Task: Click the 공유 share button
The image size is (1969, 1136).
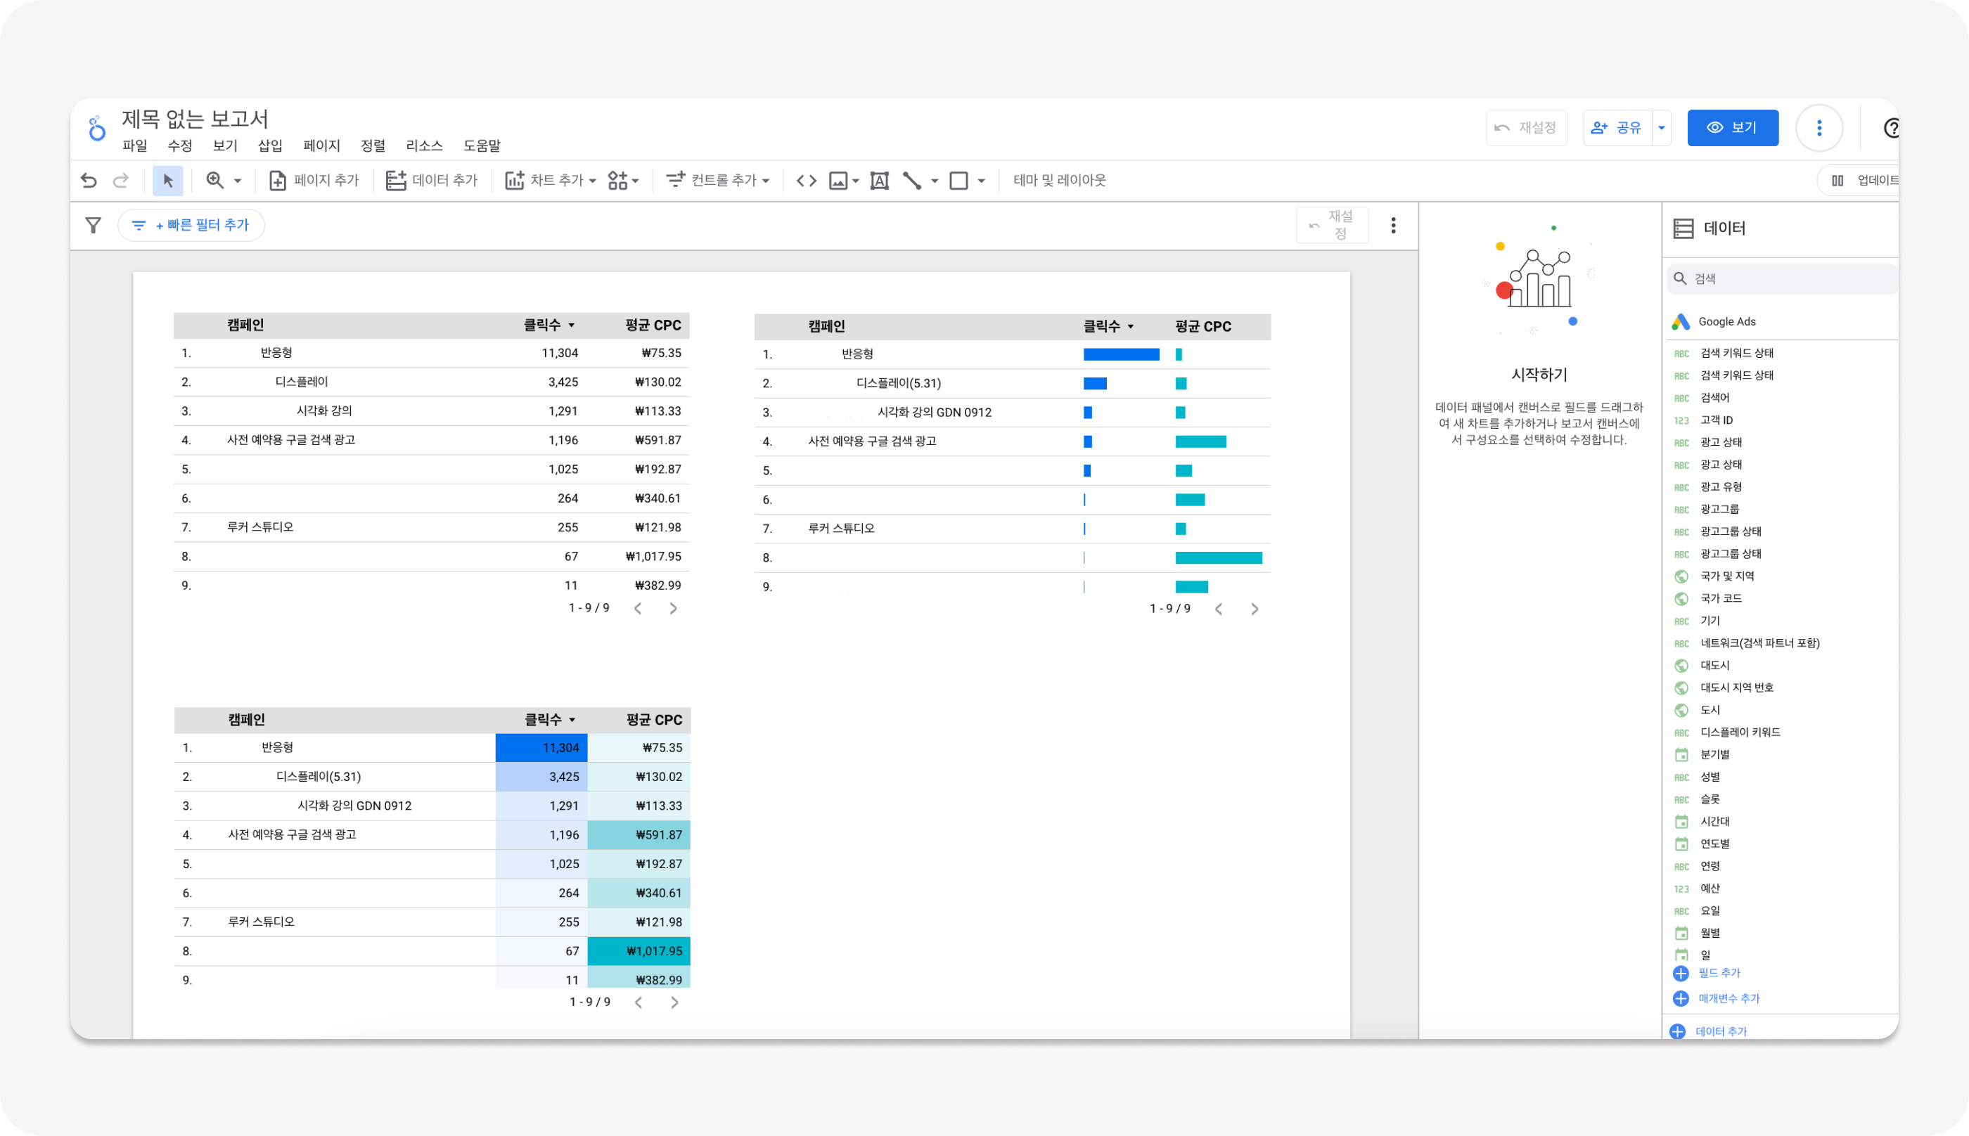Action: [1617, 128]
